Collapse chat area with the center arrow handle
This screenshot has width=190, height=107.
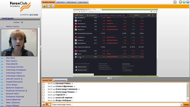(x=110, y=78)
